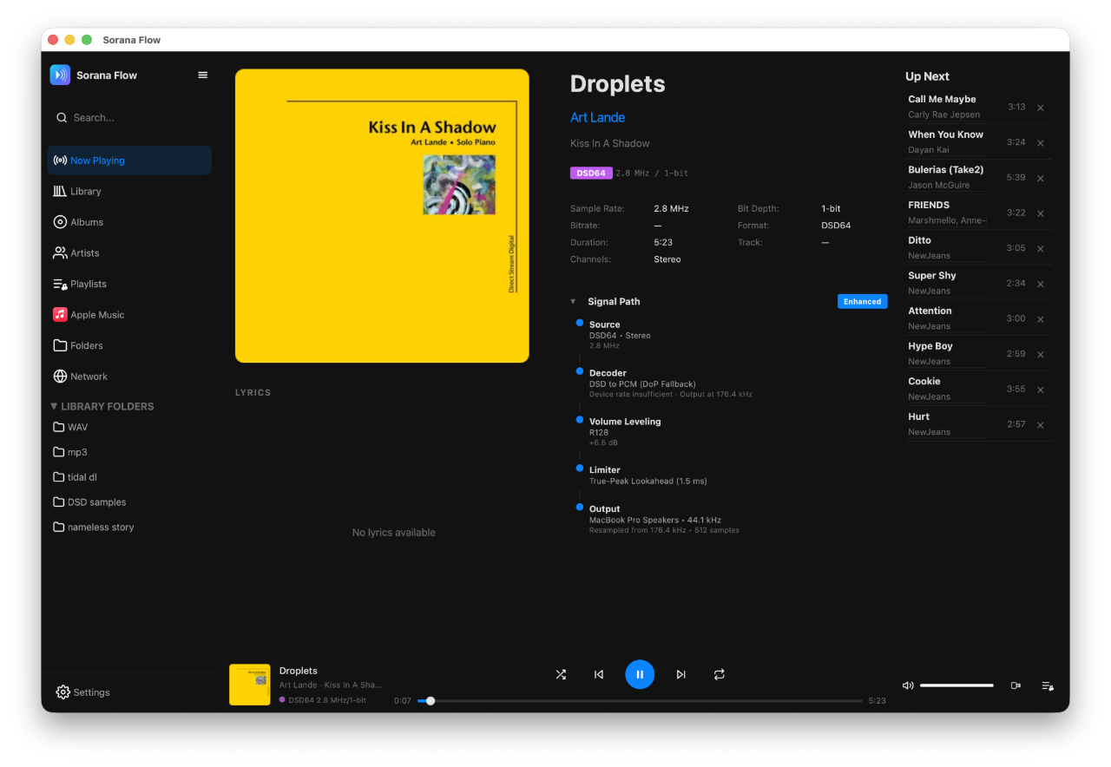Open the queue list icon

click(x=1048, y=685)
